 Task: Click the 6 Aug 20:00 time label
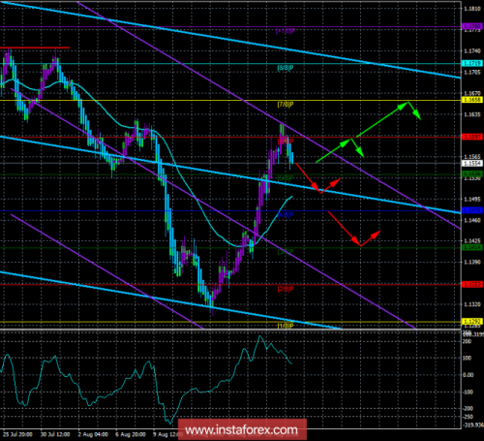[x=131, y=434]
